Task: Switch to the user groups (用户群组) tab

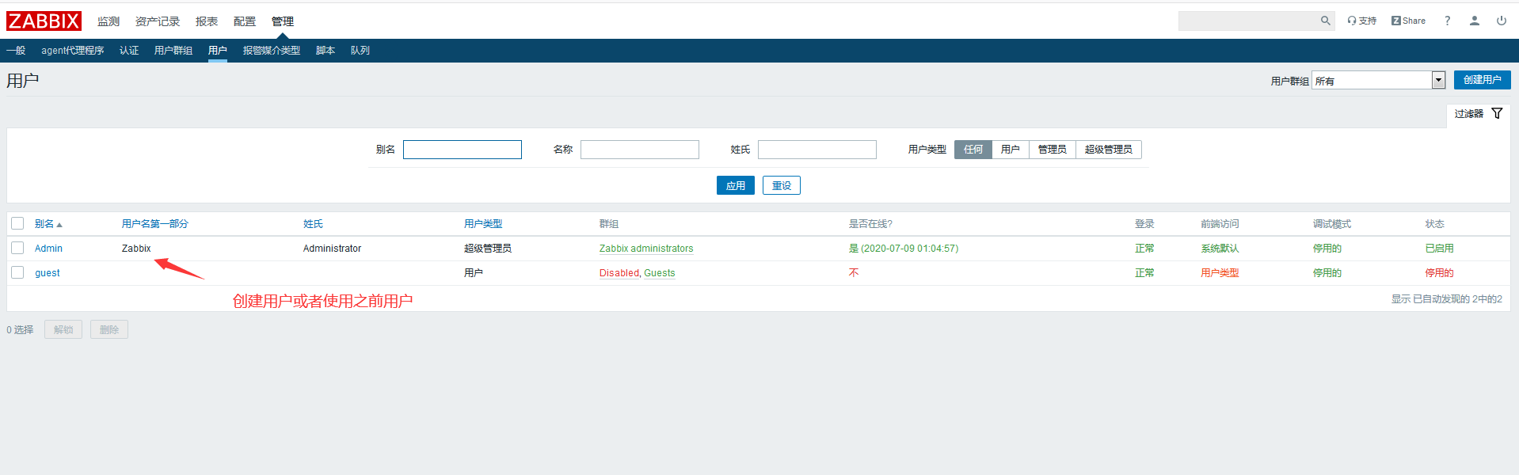Action: click(173, 51)
